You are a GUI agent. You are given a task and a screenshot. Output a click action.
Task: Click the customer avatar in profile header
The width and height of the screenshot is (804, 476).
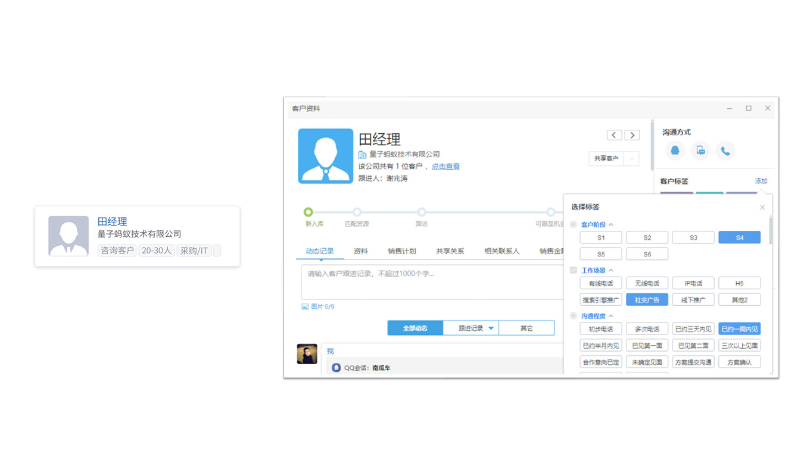tap(326, 156)
